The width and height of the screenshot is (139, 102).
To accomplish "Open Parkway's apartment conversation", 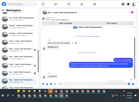I will [x=19, y=34].
